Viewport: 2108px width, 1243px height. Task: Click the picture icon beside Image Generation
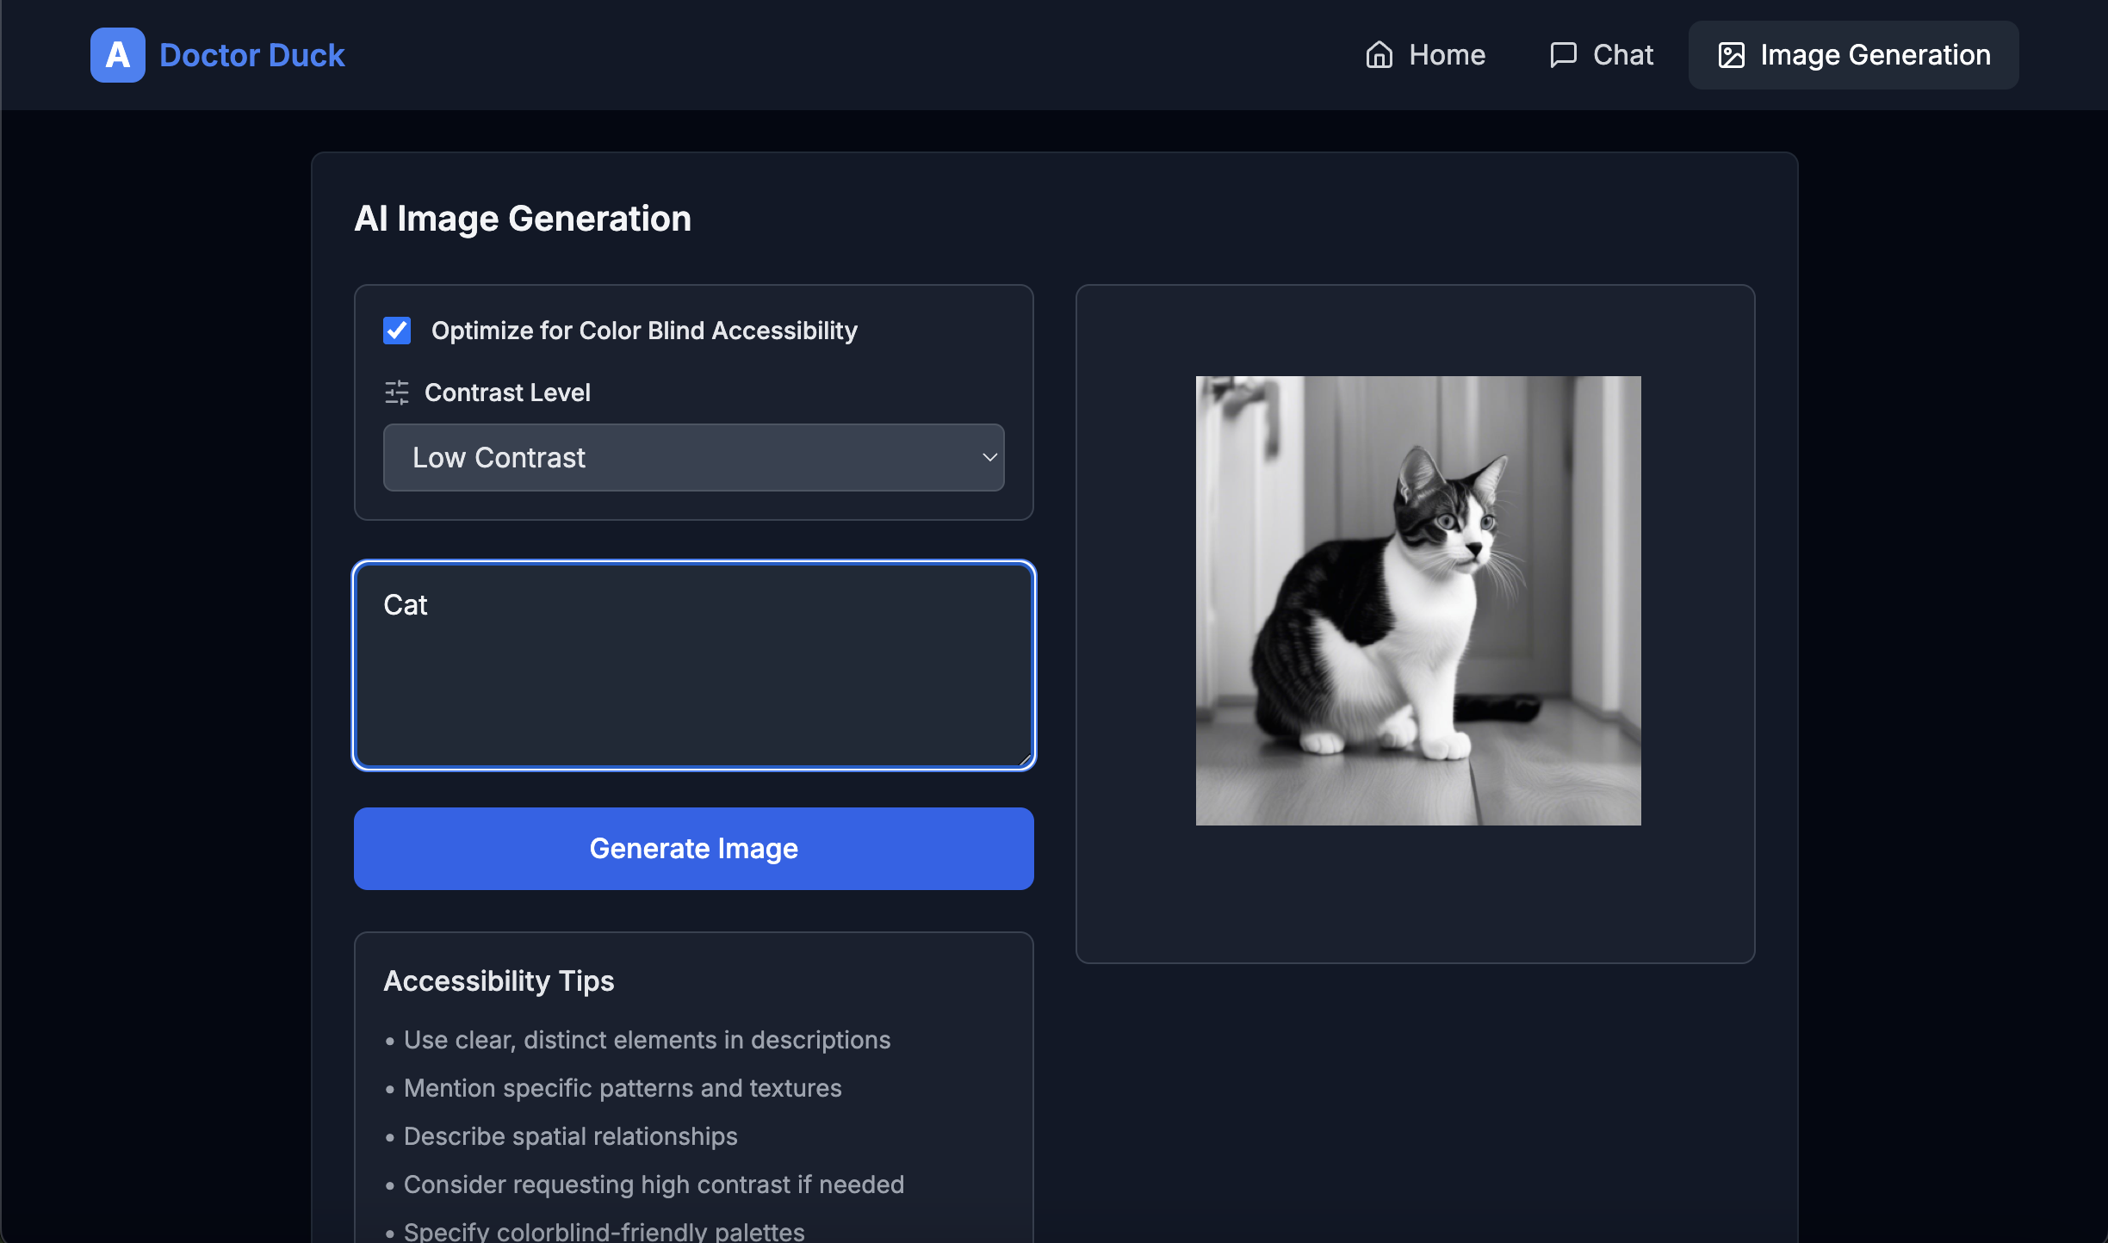click(1731, 55)
